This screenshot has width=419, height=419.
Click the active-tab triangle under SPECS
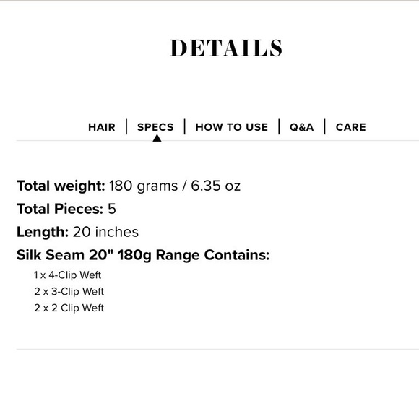pyautogui.click(x=157, y=137)
